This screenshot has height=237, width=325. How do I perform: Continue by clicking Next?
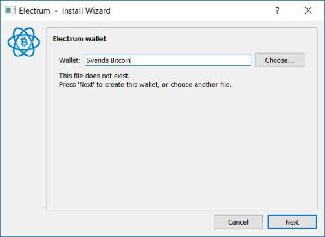point(292,222)
